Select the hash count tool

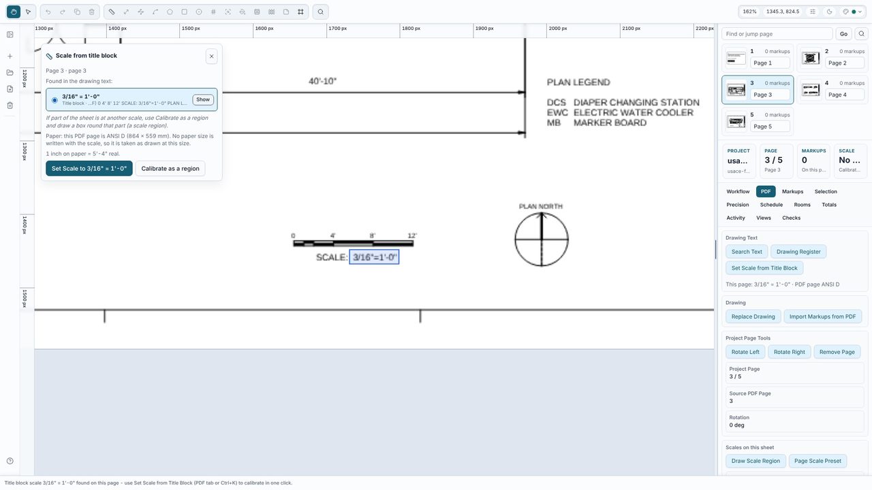click(213, 12)
